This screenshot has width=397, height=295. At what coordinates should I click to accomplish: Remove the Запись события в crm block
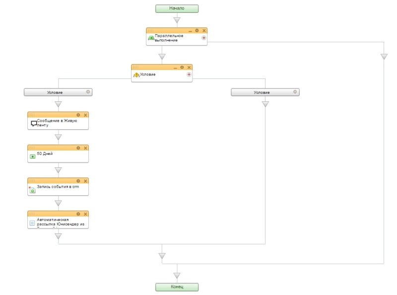85,181
